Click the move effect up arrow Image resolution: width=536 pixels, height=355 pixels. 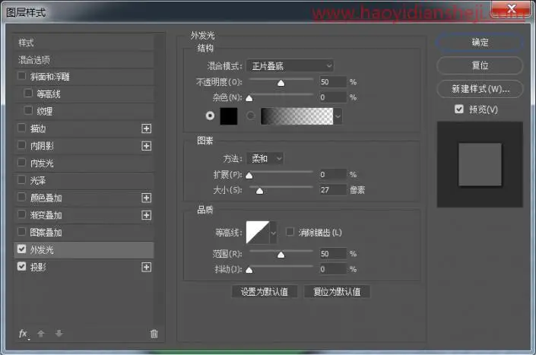coord(41,334)
